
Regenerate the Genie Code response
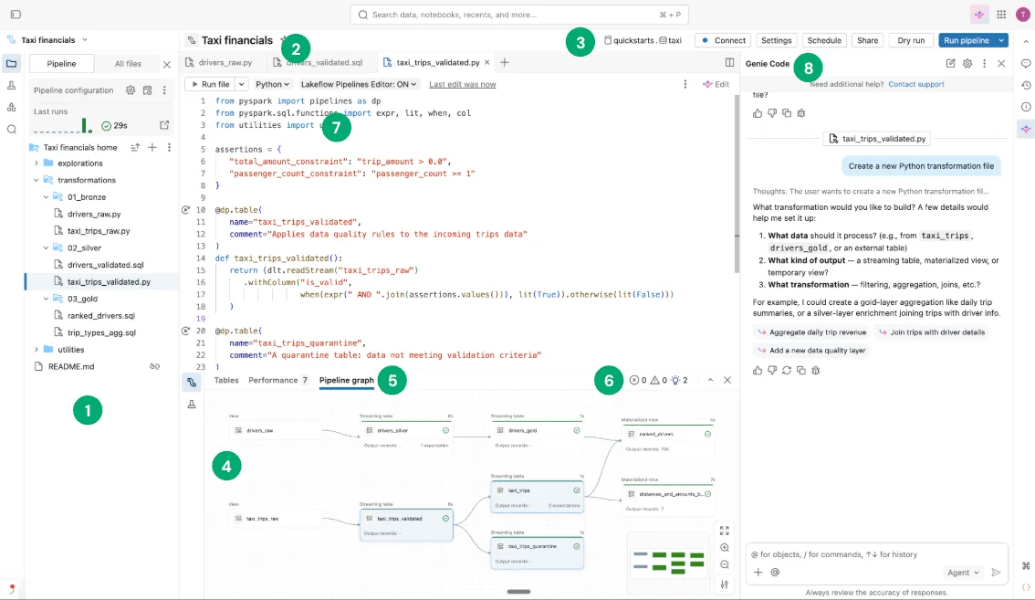pyautogui.click(x=786, y=371)
